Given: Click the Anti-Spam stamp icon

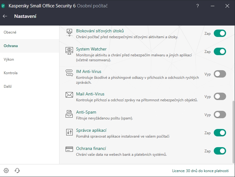Looking at the screenshot, I should click(69, 114).
